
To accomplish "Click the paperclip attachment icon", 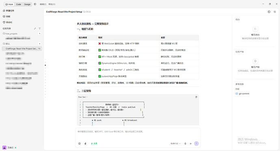I will click(85, 144).
